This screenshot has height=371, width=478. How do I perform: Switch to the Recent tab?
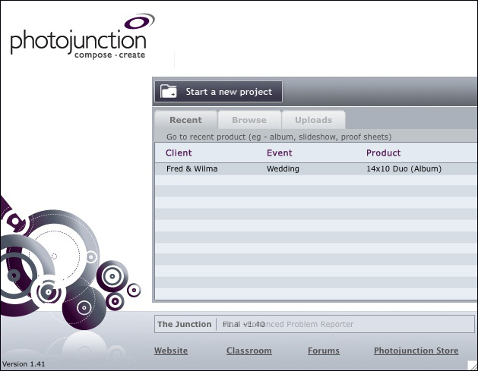[x=185, y=120]
